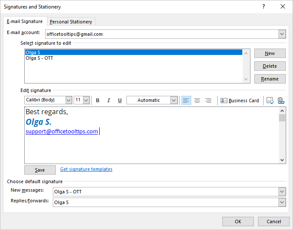Switch to the Personal Stationery tab
The width and height of the screenshot is (293, 230).
71,22
